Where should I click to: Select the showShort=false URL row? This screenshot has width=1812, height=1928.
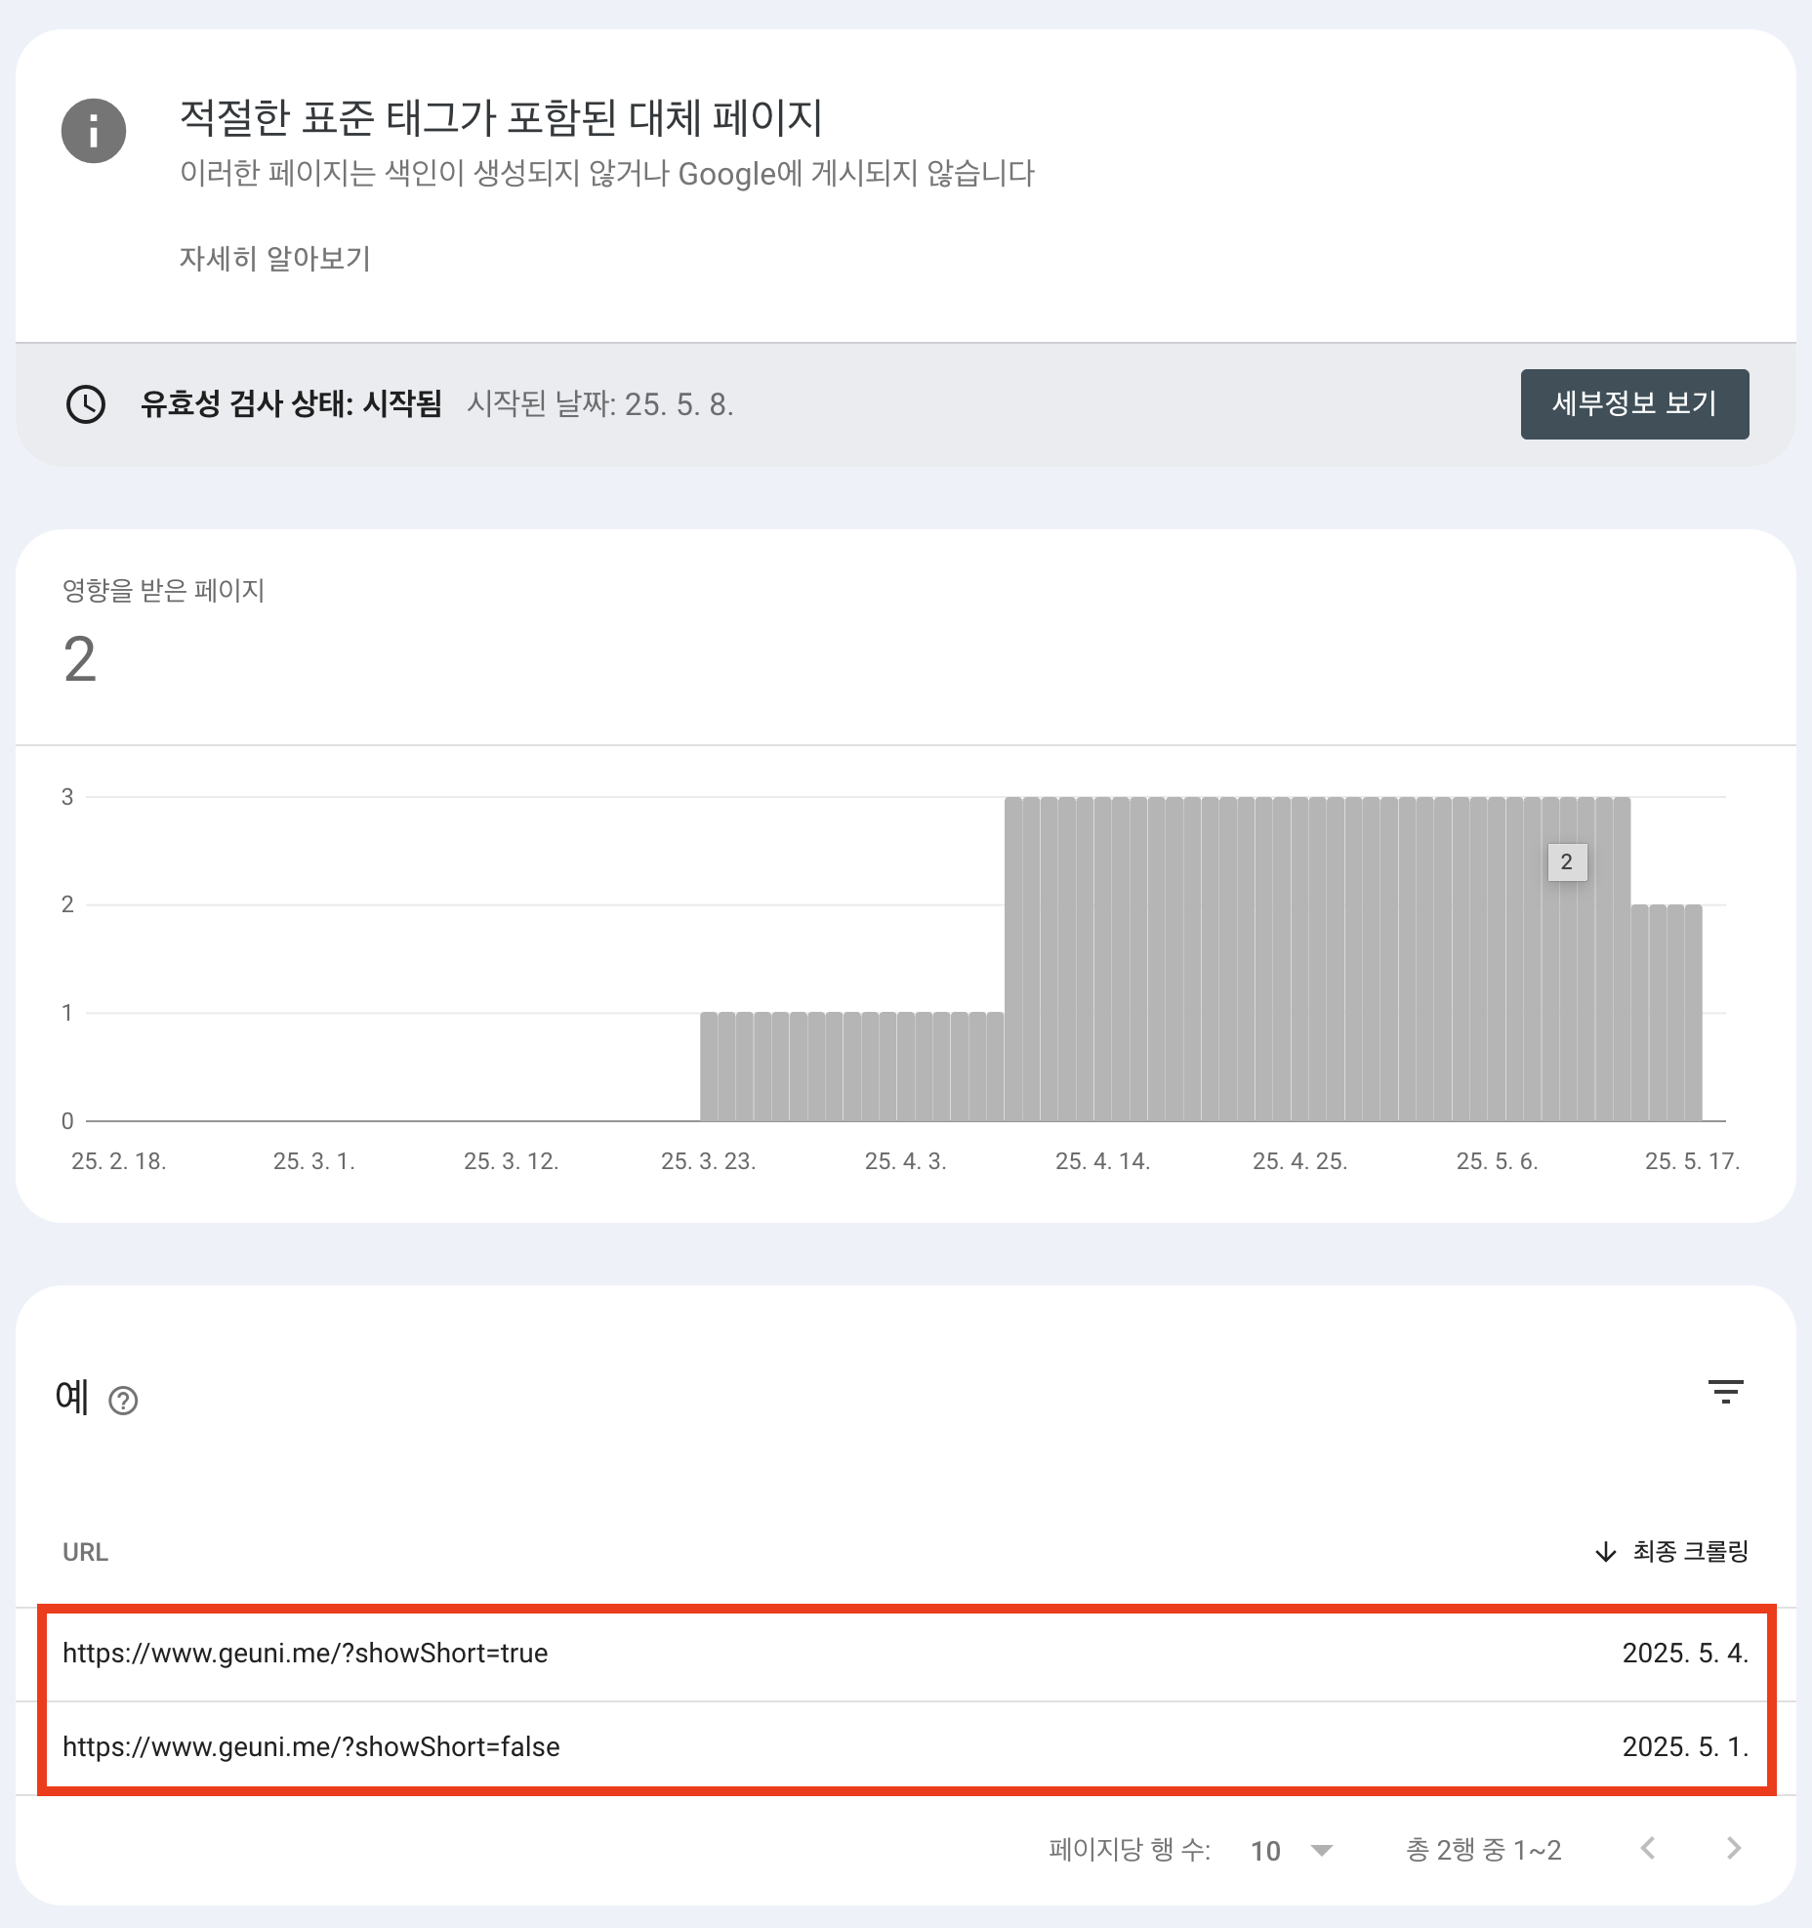[906, 1747]
